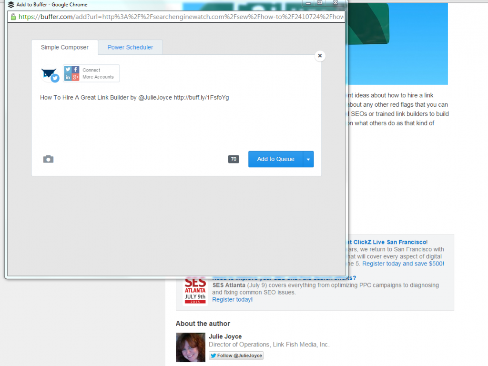Close the composer with the round X
The width and height of the screenshot is (488, 366).
tap(320, 56)
